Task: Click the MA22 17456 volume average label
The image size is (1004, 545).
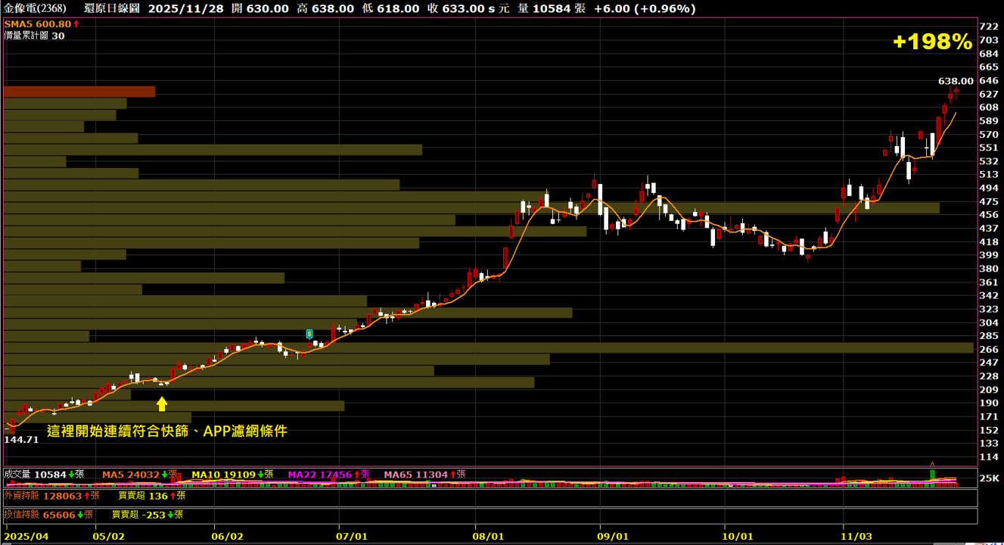Action: (x=328, y=475)
